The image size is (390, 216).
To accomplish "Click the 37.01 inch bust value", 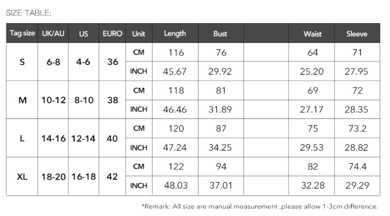I will [x=221, y=186].
